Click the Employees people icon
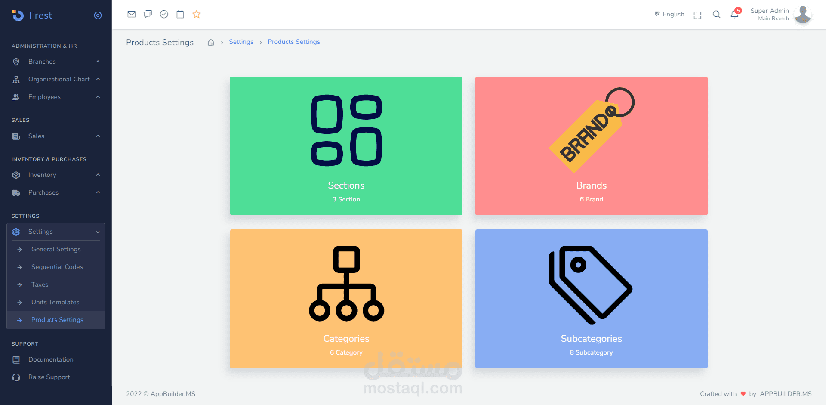Screen dimensions: 826x405 (x=16, y=97)
